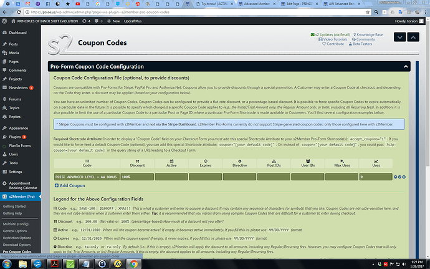This screenshot has height=269, width=430.
Task: Open s2Member (Pro) menu
Action: (x=21, y=197)
